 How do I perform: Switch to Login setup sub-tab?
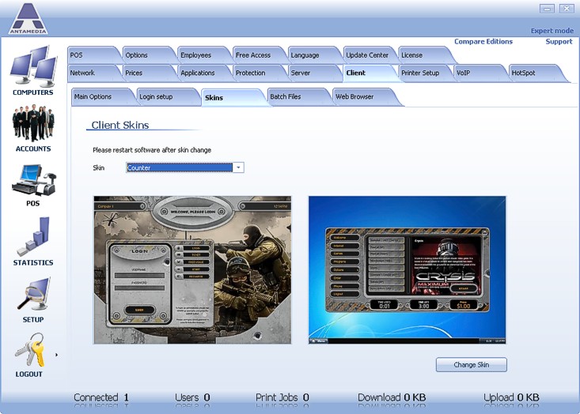(x=168, y=96)
